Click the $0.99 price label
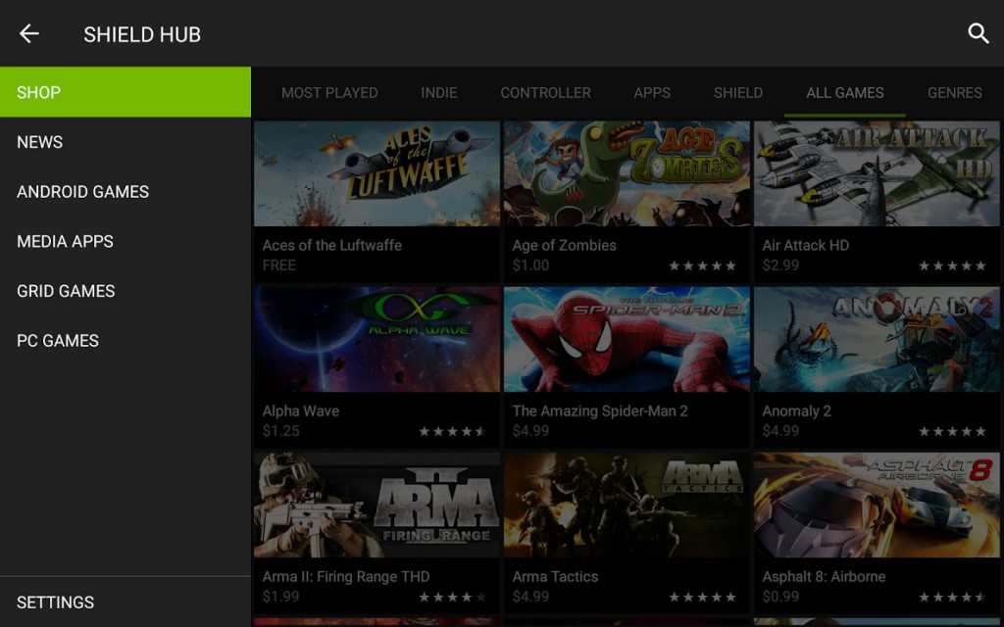The height and width of the screenshot is (627, 1004). 780,597
